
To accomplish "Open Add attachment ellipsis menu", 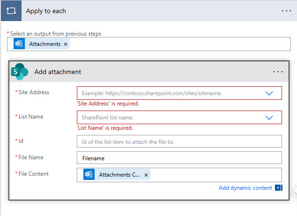I will (x=278, y=72).
